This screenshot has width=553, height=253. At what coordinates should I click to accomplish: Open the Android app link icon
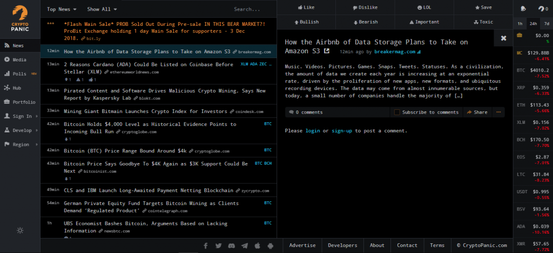click(271, 245)
